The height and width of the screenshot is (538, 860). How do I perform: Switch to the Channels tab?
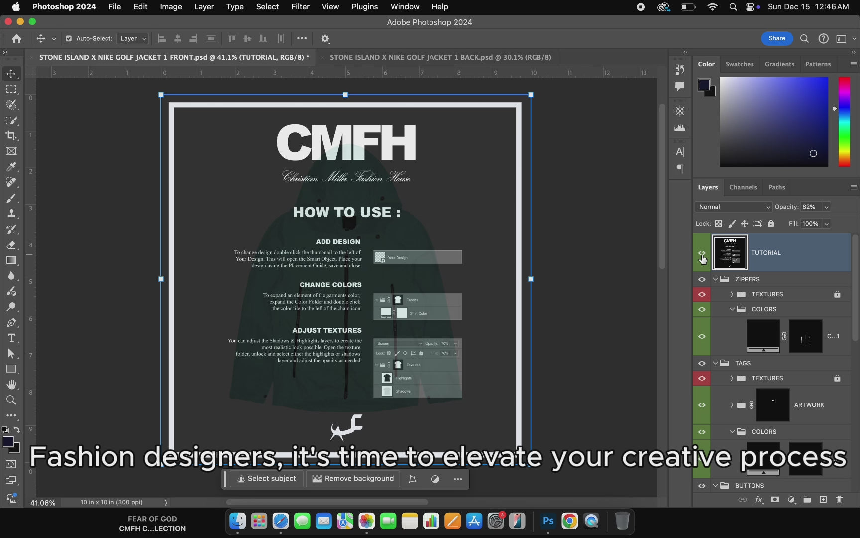click(743, 187)
